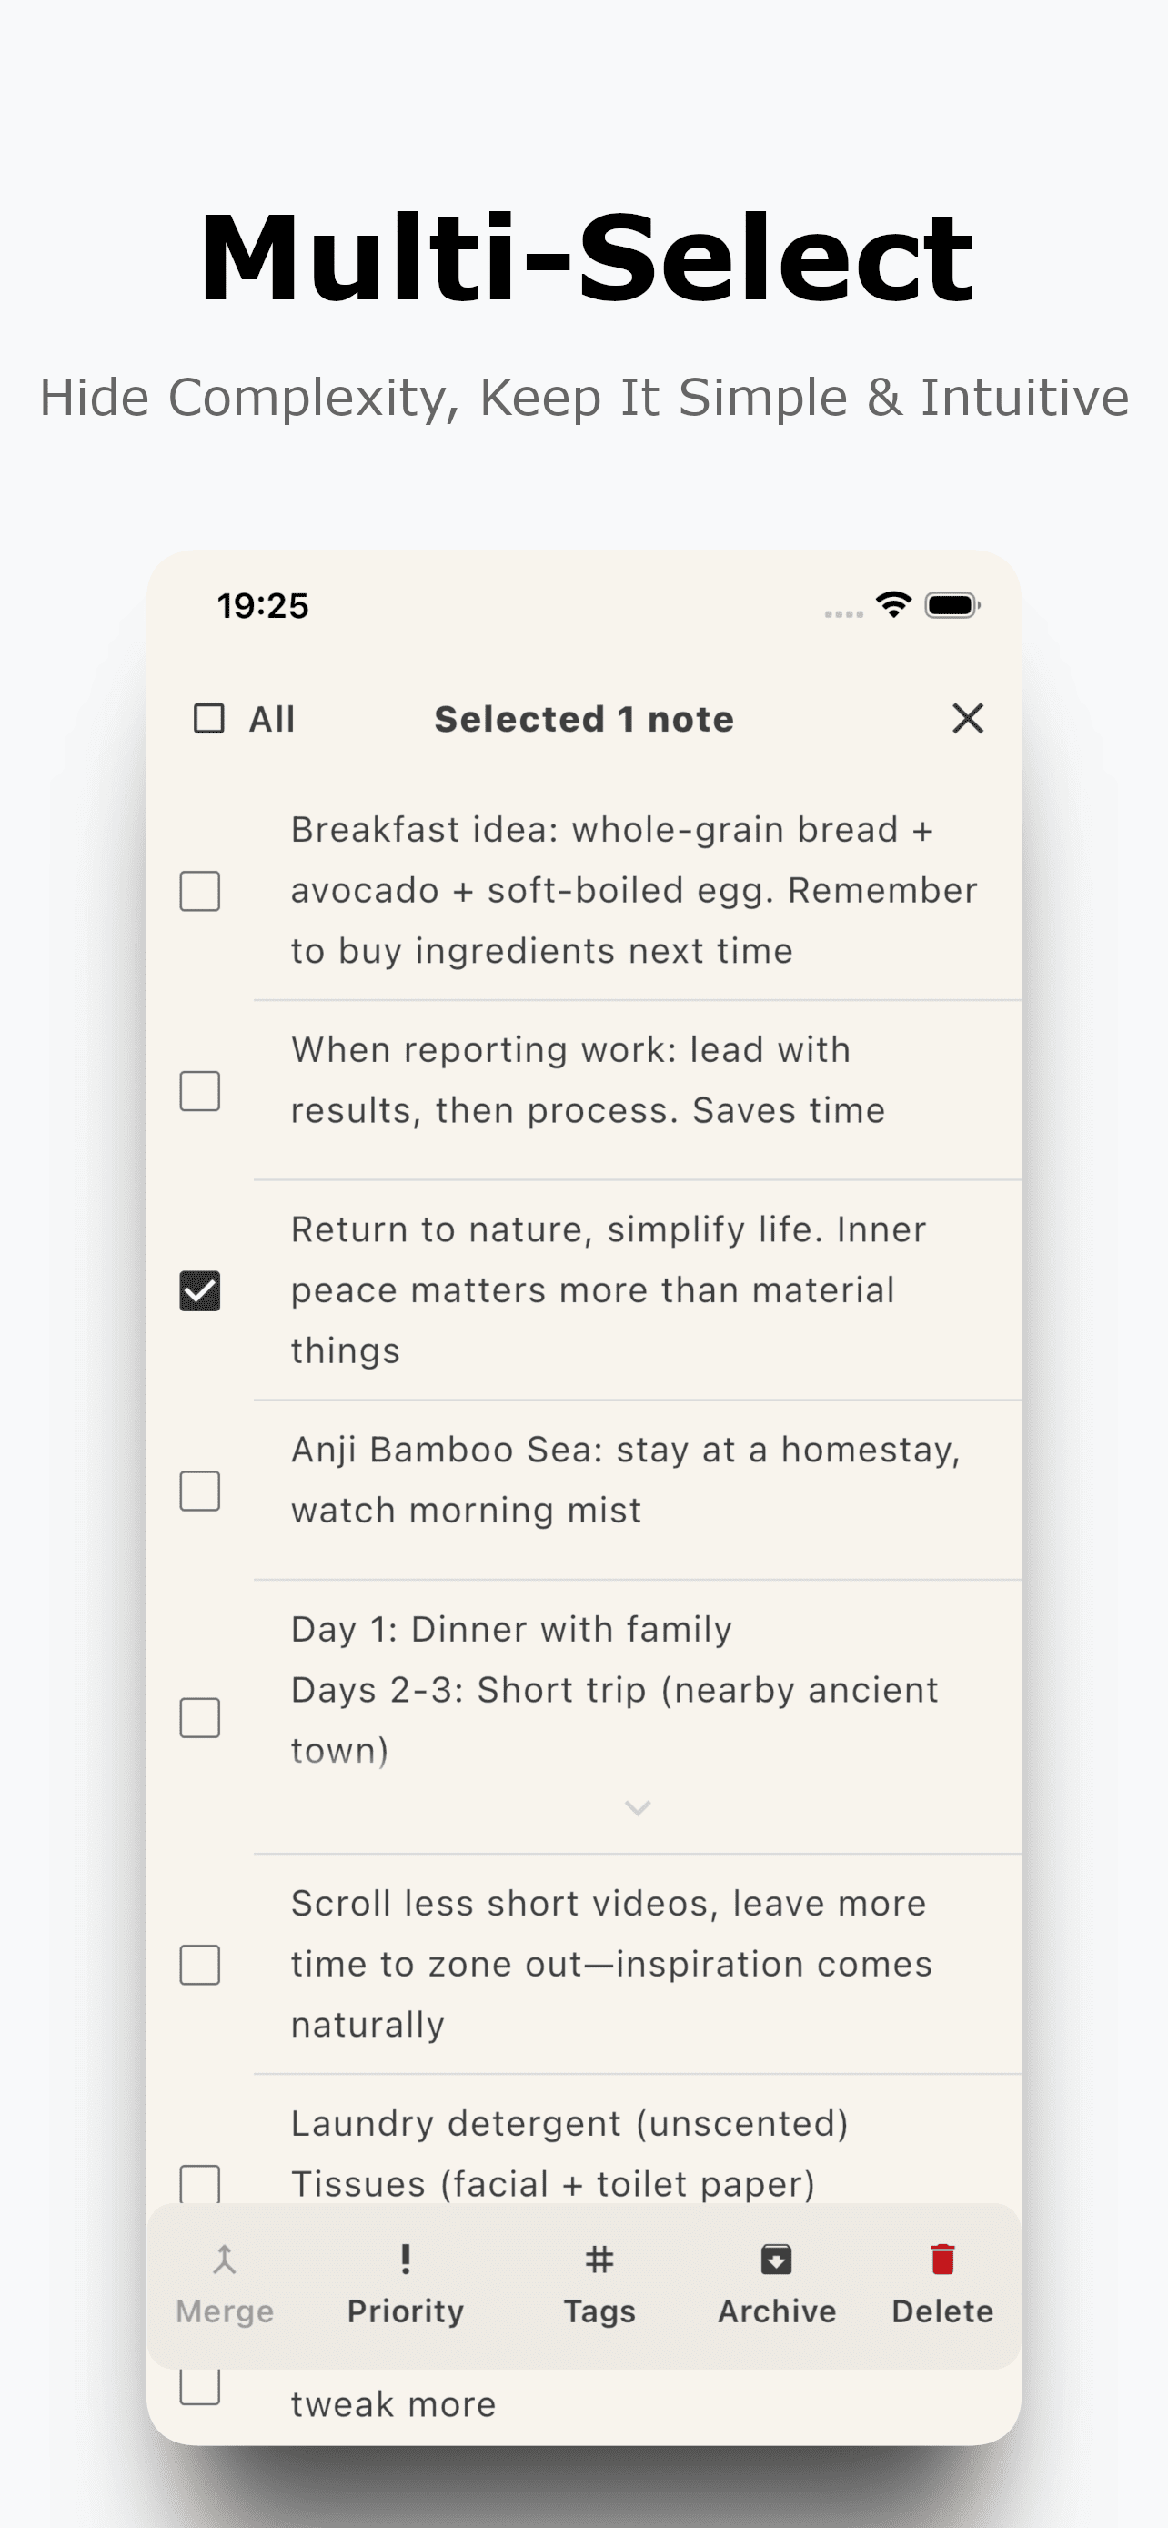Tap the 'Selected 1 note' title
1168x2528 pixels.
pos(582,718)
